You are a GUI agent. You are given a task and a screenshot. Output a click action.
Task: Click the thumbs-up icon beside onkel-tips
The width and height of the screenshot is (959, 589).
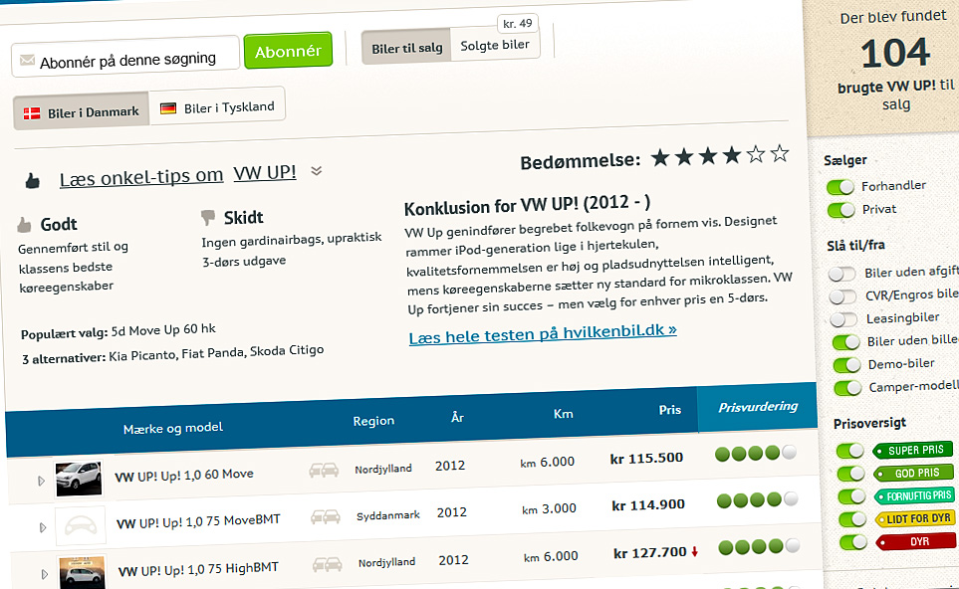tap(33, 181)
